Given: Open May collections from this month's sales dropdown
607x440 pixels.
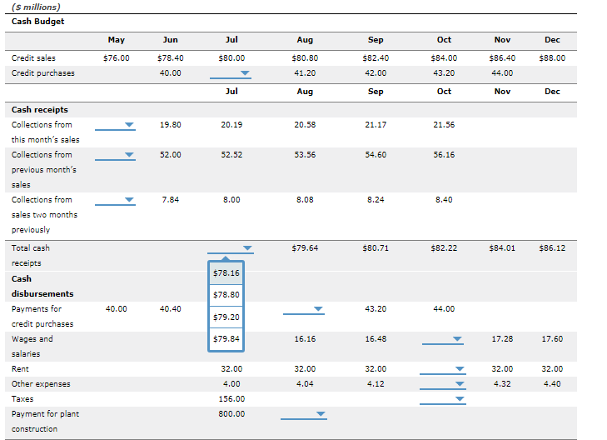Looking at the screenshot, I should (x=115, y=125).
